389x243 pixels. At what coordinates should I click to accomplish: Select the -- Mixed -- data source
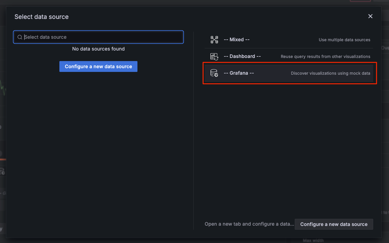(x=289, y=40)
